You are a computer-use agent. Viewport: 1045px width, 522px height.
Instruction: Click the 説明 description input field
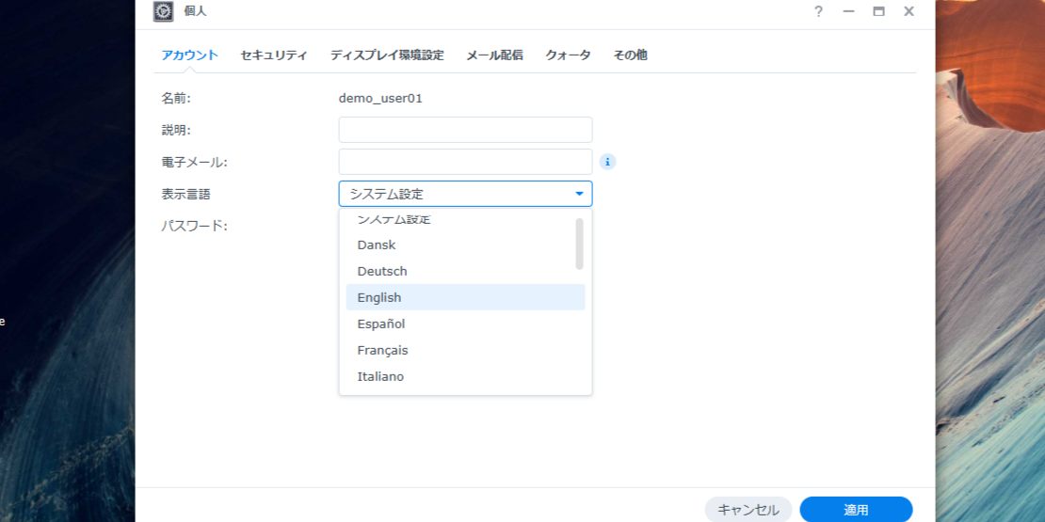(465, 130)
